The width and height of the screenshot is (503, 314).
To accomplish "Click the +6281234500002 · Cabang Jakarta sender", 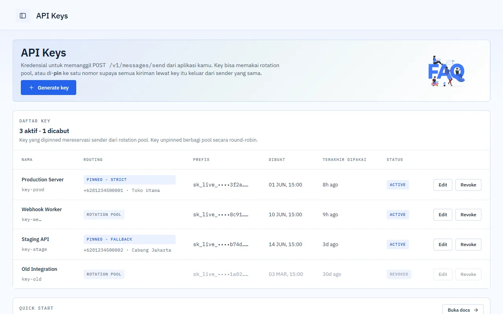I will 127,250.
